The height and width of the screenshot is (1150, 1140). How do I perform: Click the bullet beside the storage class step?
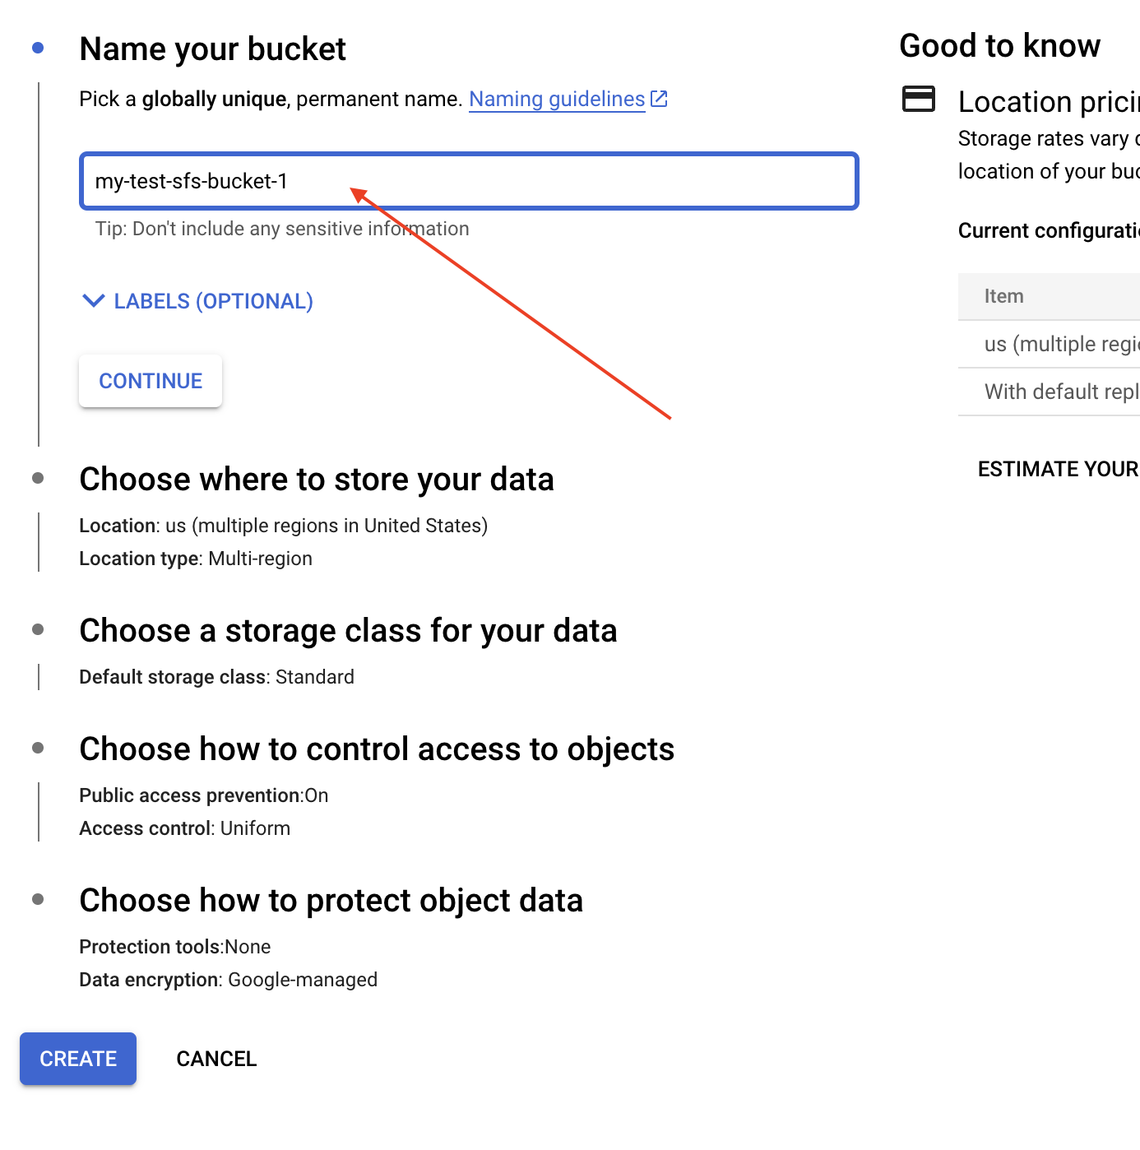(x=38, y=629)
